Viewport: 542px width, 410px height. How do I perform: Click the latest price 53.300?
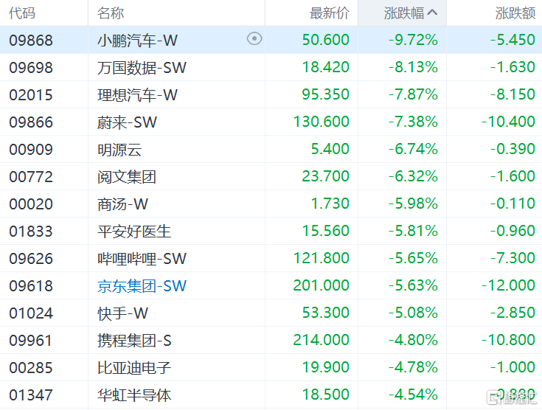pyautogui.click(x=326, y=313)
